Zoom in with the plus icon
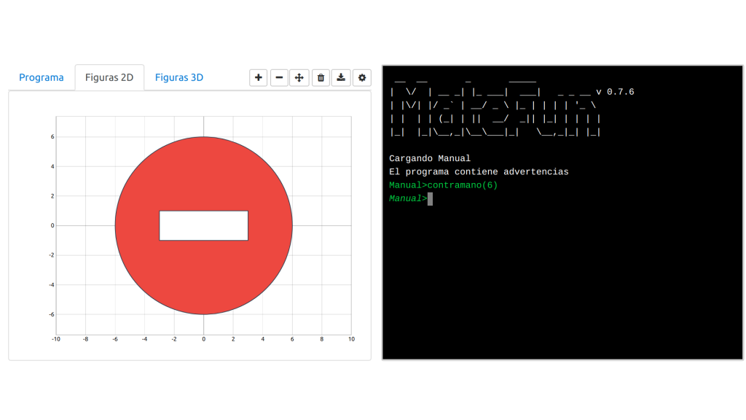746x420 pixels. (258, 77)
